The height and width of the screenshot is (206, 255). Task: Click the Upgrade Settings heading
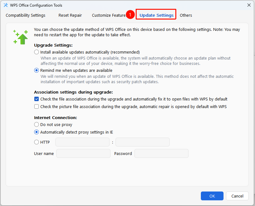(53, 45)
